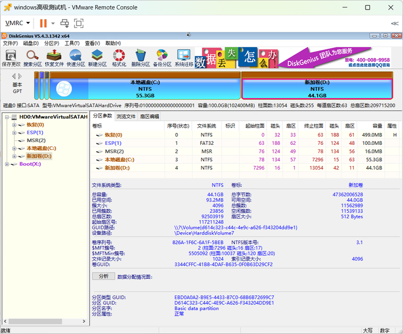This screenshot has width=403, height=334.
Task: Click the 文件系统 column header
Action: click(x=207, y=126)
